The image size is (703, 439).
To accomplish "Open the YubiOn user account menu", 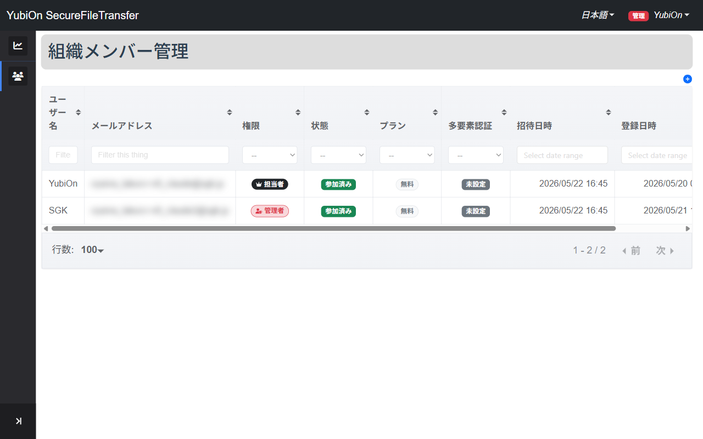I will (671, 15).
